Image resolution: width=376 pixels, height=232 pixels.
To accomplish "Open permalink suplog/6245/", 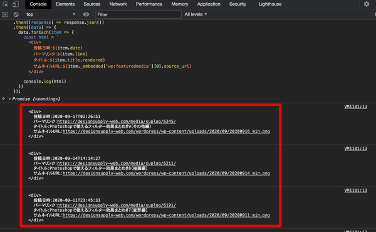I will coord(117,122).
